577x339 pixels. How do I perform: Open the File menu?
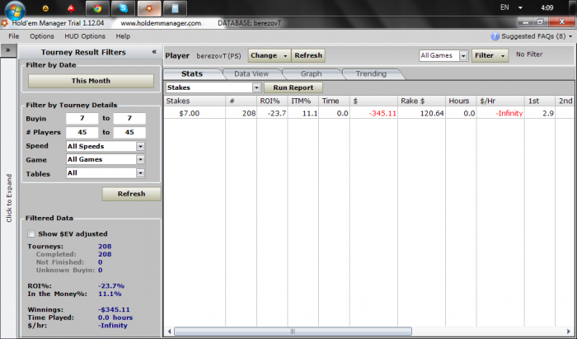tap(14, 36)
